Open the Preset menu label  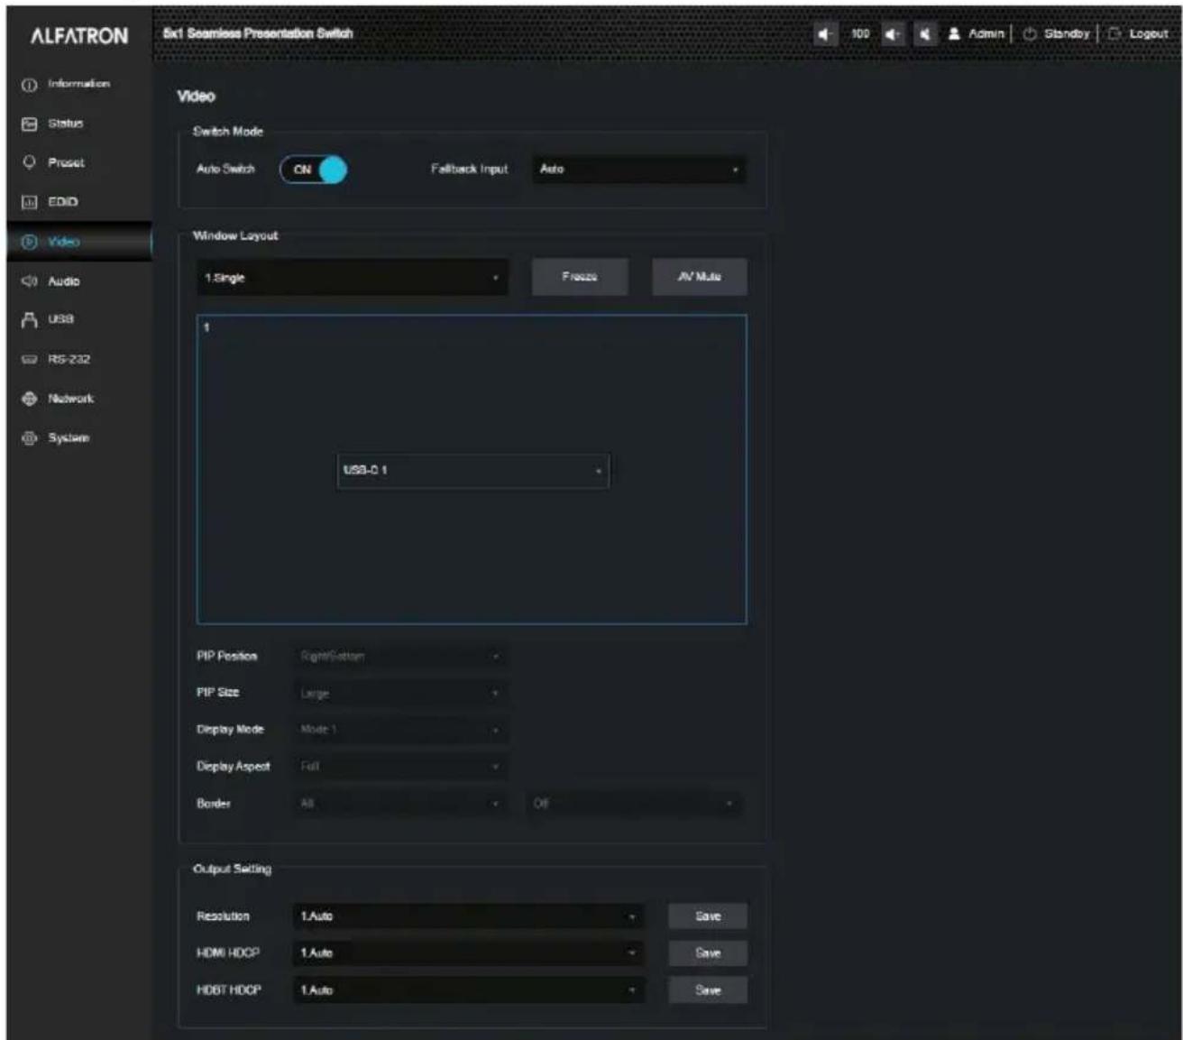(x=66, y=163)
